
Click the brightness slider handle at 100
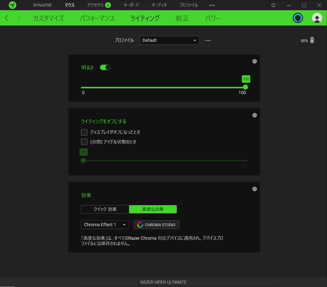pos(245,87)
